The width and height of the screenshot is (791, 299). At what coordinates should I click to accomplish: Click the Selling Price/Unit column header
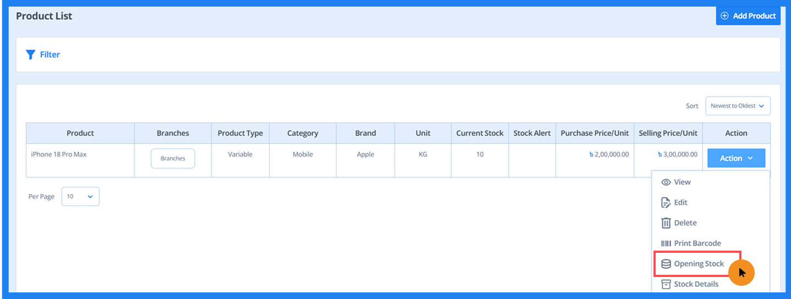668,133
